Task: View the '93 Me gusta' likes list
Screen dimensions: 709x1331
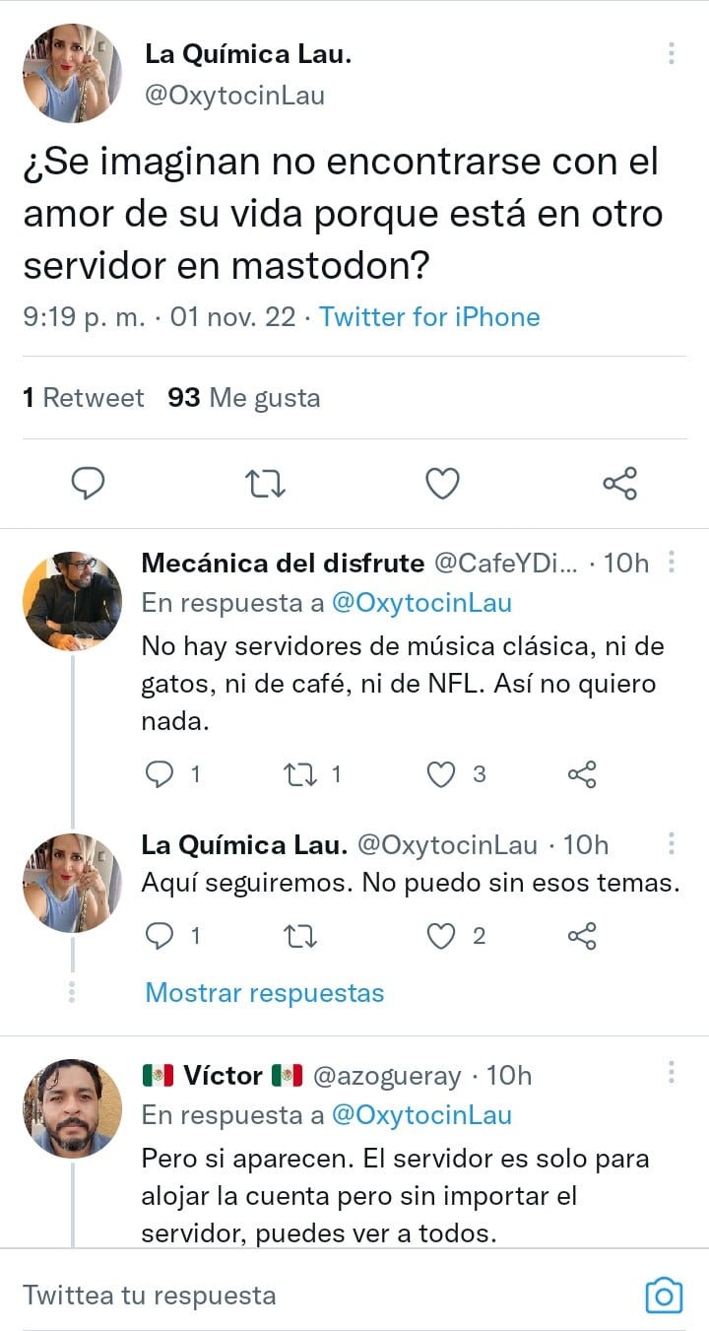Action: click(x=244, y=398)
